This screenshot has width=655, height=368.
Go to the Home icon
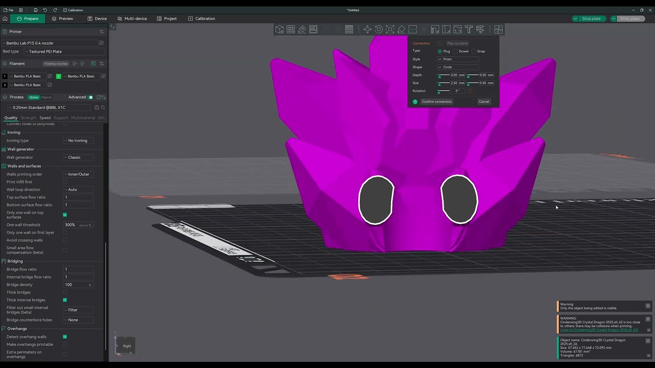6,18
